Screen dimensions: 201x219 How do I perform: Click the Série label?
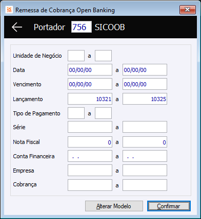(19, 127)
